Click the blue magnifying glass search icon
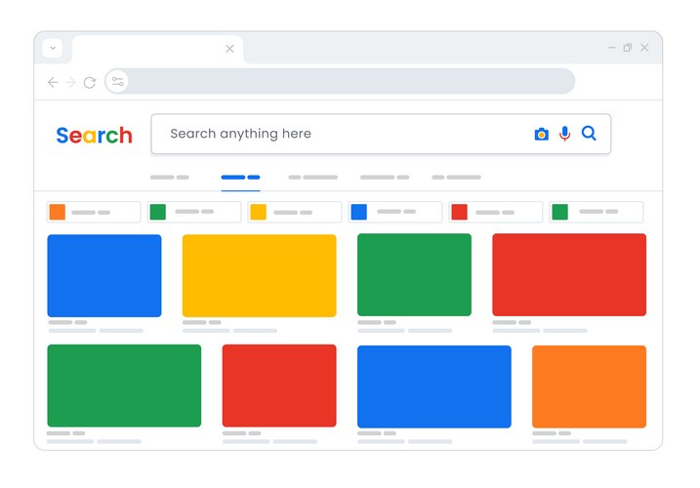 [589, 134]
